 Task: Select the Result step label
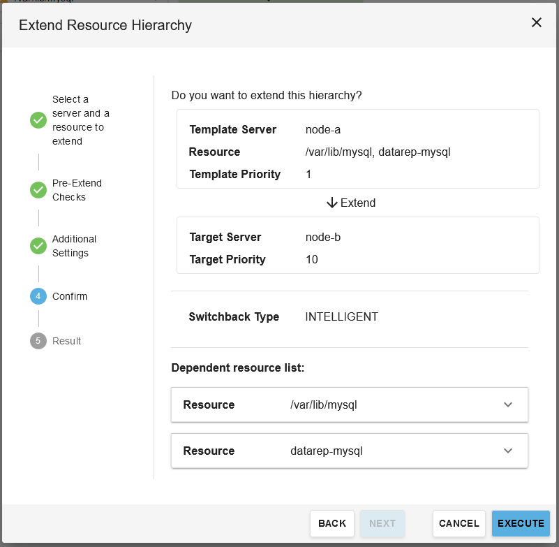click(67, 341)
